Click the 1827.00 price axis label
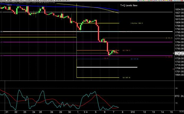Screen dimensions: 184x114 179,13
